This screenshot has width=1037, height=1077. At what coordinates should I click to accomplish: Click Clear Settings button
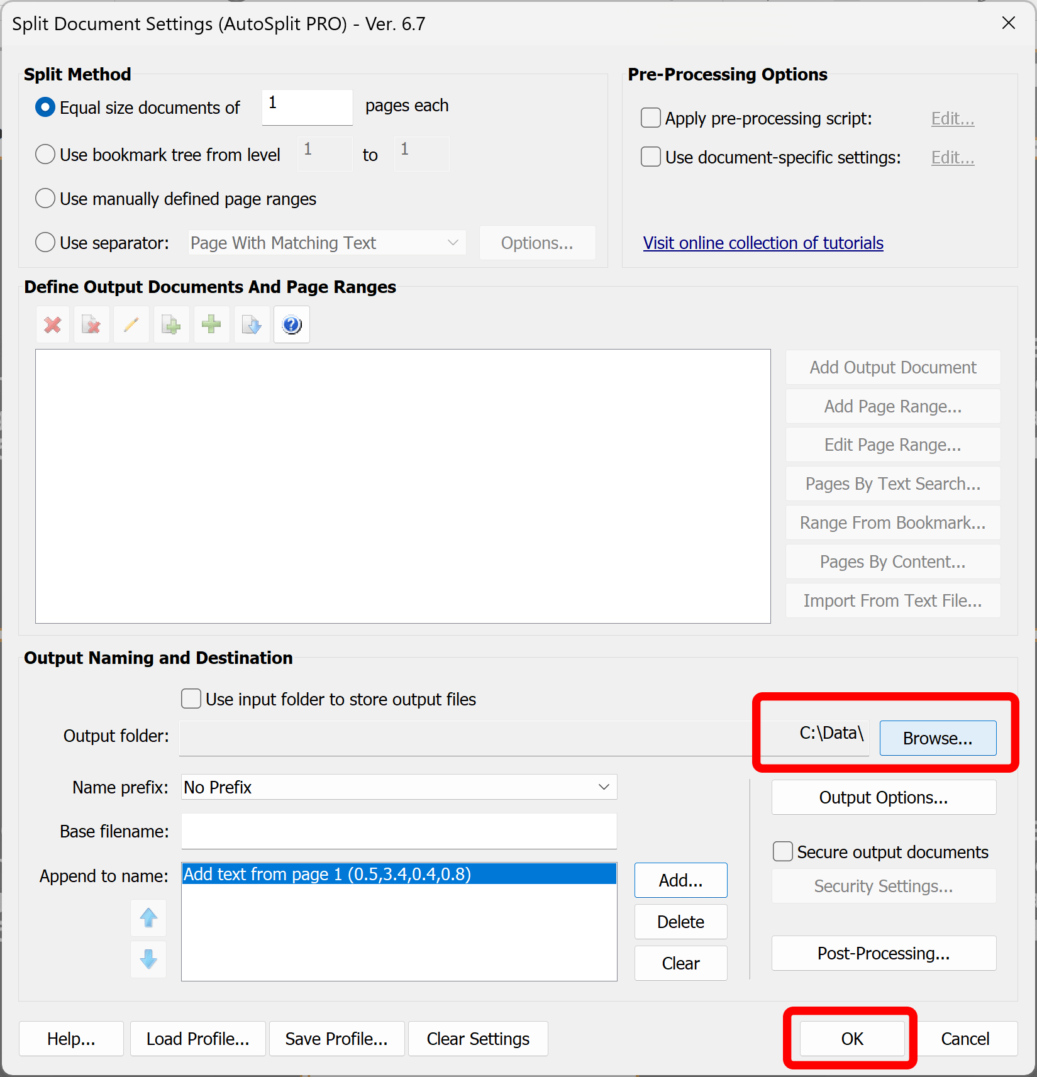477,1039
